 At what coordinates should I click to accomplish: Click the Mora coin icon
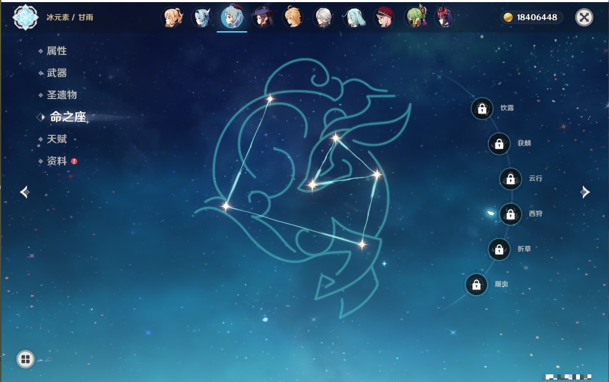pyautogui.click(x=508, y=17)
